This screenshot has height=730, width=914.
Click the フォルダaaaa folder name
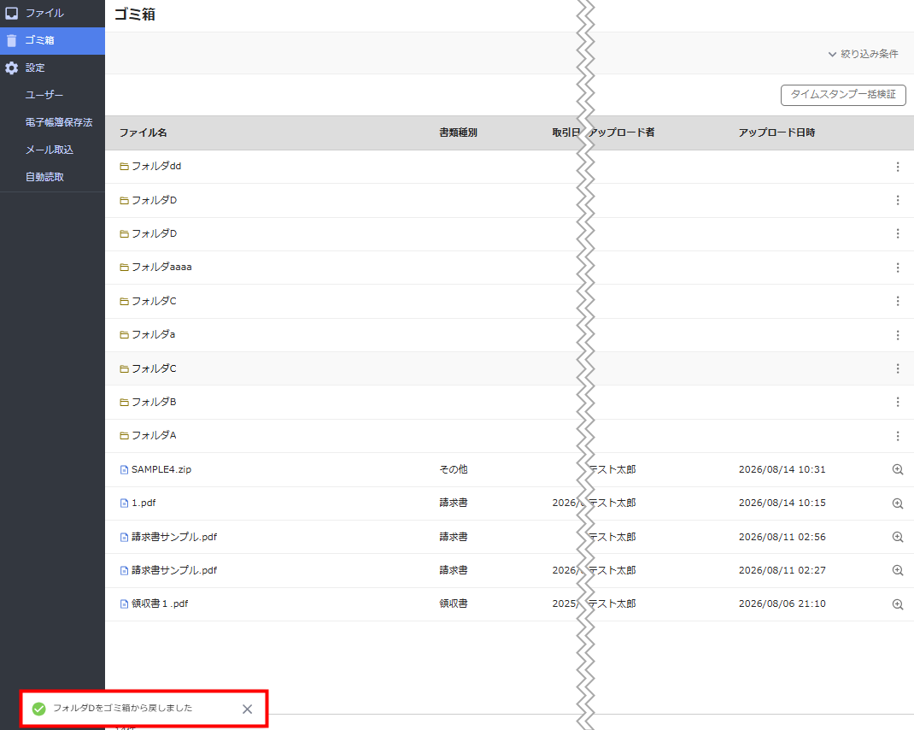click(x=161, y=268)
